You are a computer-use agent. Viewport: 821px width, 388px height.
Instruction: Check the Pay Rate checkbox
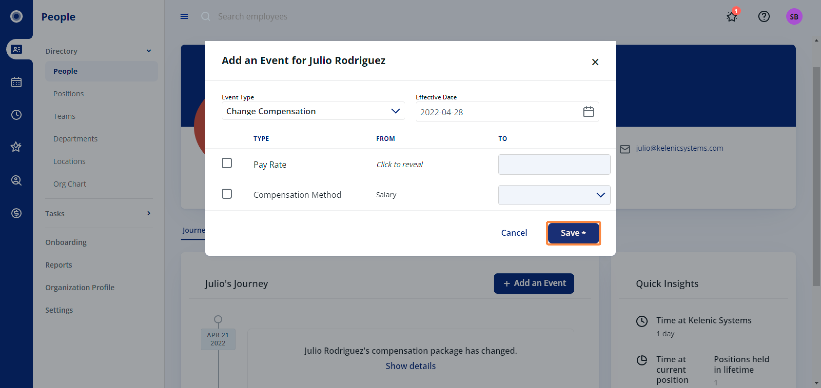point(227,163)
